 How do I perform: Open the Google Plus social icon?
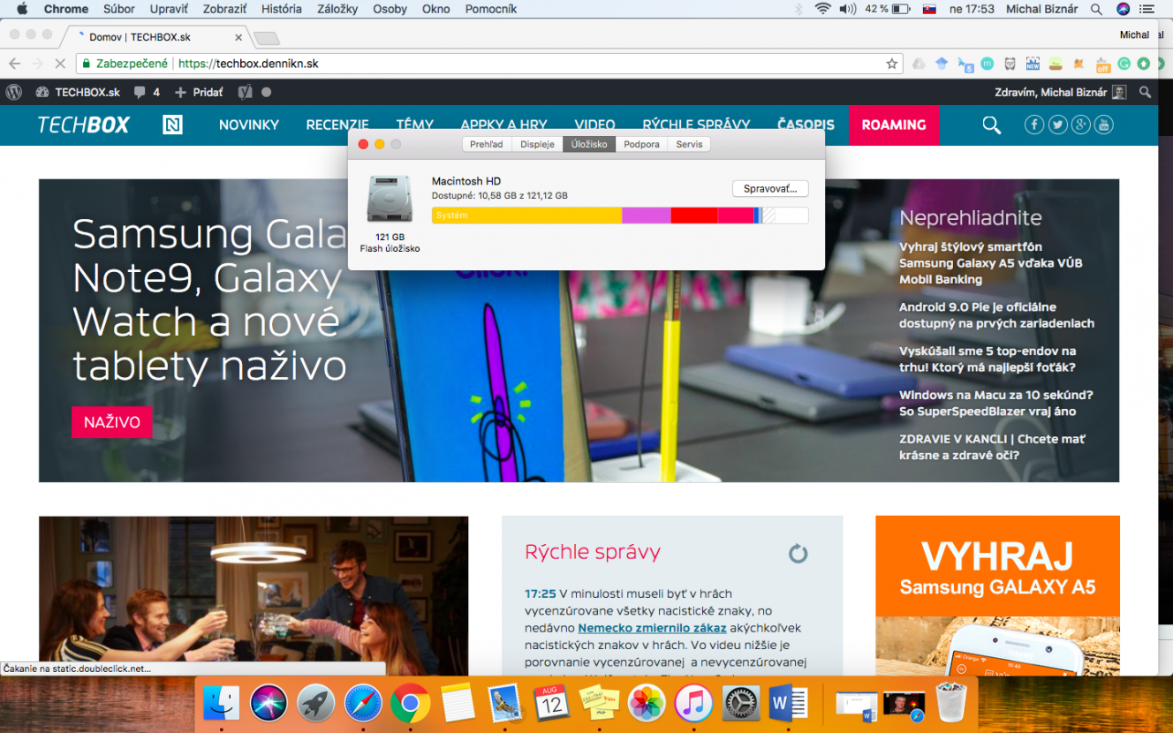tap(1080, 125)
